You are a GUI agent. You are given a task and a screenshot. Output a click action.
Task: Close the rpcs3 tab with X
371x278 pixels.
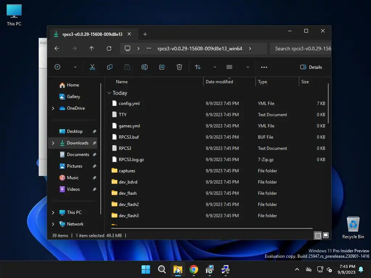pyautogui.click(x=129, y=34)
